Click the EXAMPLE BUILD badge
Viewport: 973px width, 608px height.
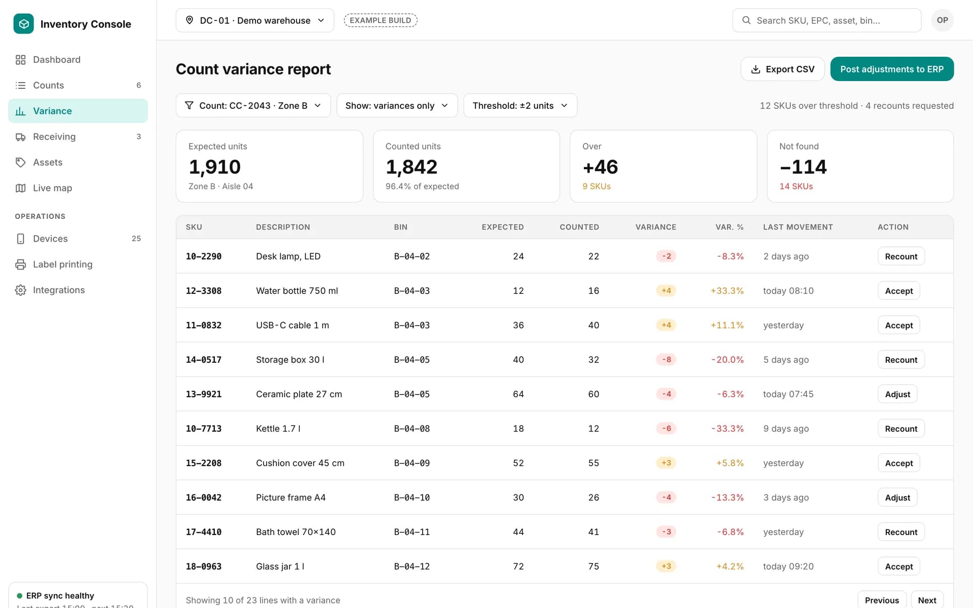tap(380, 20)
